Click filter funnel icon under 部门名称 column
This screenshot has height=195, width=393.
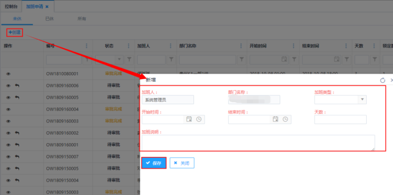click(242, 59)
